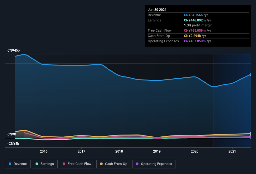The height and width of the screenshot is (174, 256).
Task: Click the Revenue row label in tooltip
Action: pyautogui.click(x=154, y=15)
